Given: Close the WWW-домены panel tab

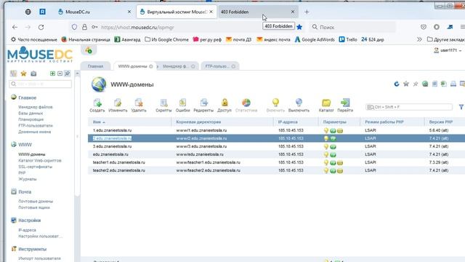Looking at the screenshot, I should [151, 66].
